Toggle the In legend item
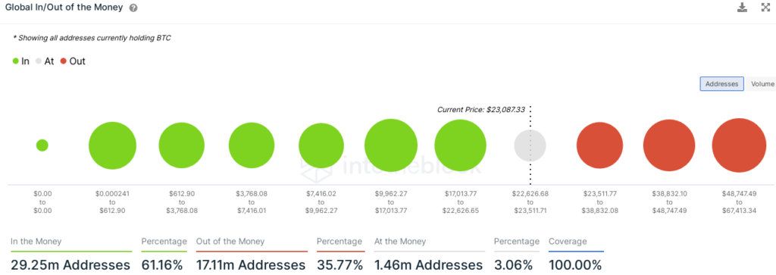Image resolution: width=776 pixels, height=275 pixels. (x=20, y=61)
